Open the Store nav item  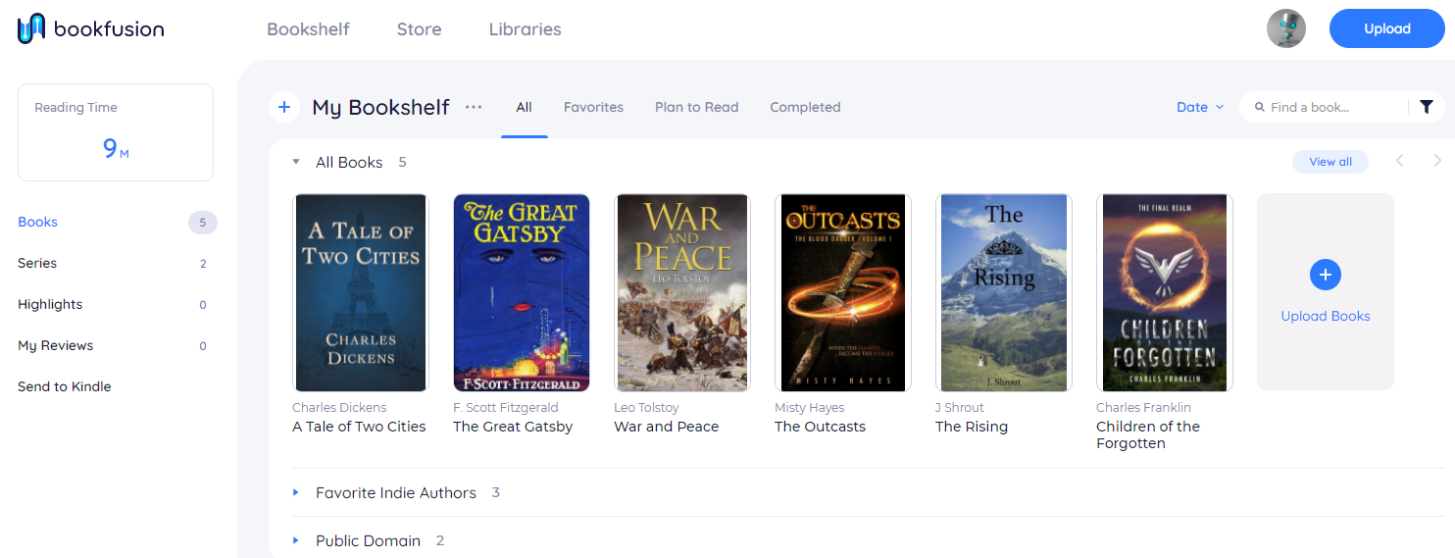coord(419,29)
